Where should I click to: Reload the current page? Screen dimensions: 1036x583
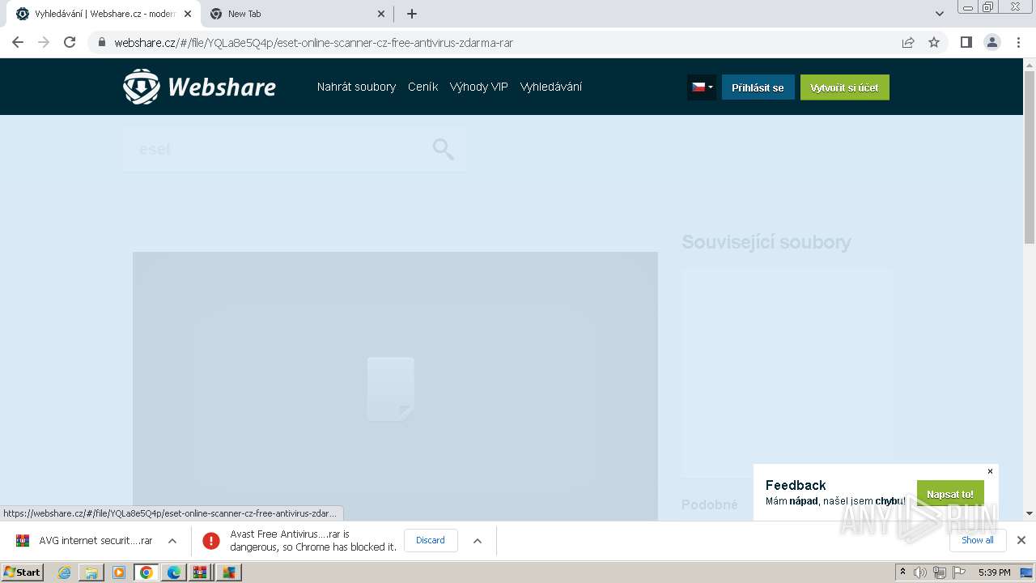pyautogui.click(x=70, y=42)
